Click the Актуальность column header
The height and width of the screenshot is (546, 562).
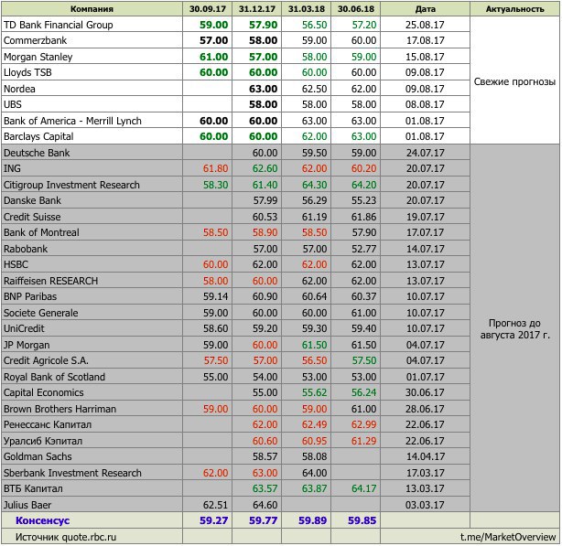click(x=515, y=9)
